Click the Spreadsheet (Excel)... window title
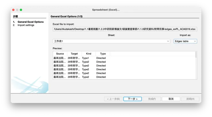The height and width of the screenshot is (117, 212). click(x=106, y=10)
